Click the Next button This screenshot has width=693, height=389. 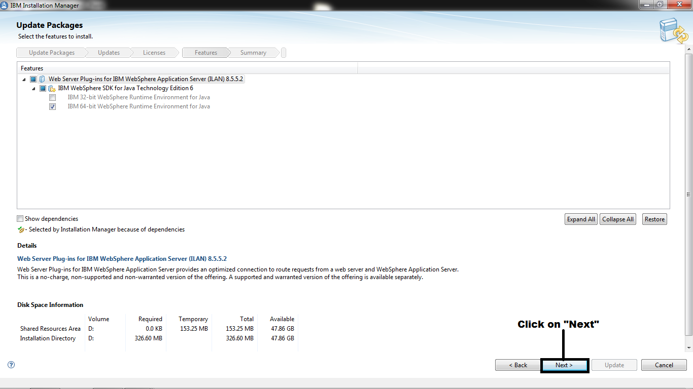(565, 365)
